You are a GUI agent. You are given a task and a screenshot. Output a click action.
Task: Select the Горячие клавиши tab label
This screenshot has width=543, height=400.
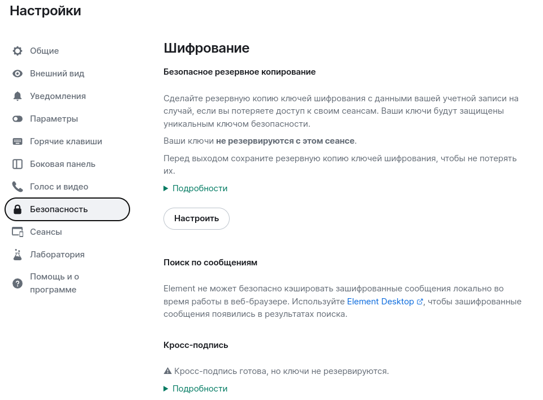pos(66,141)
